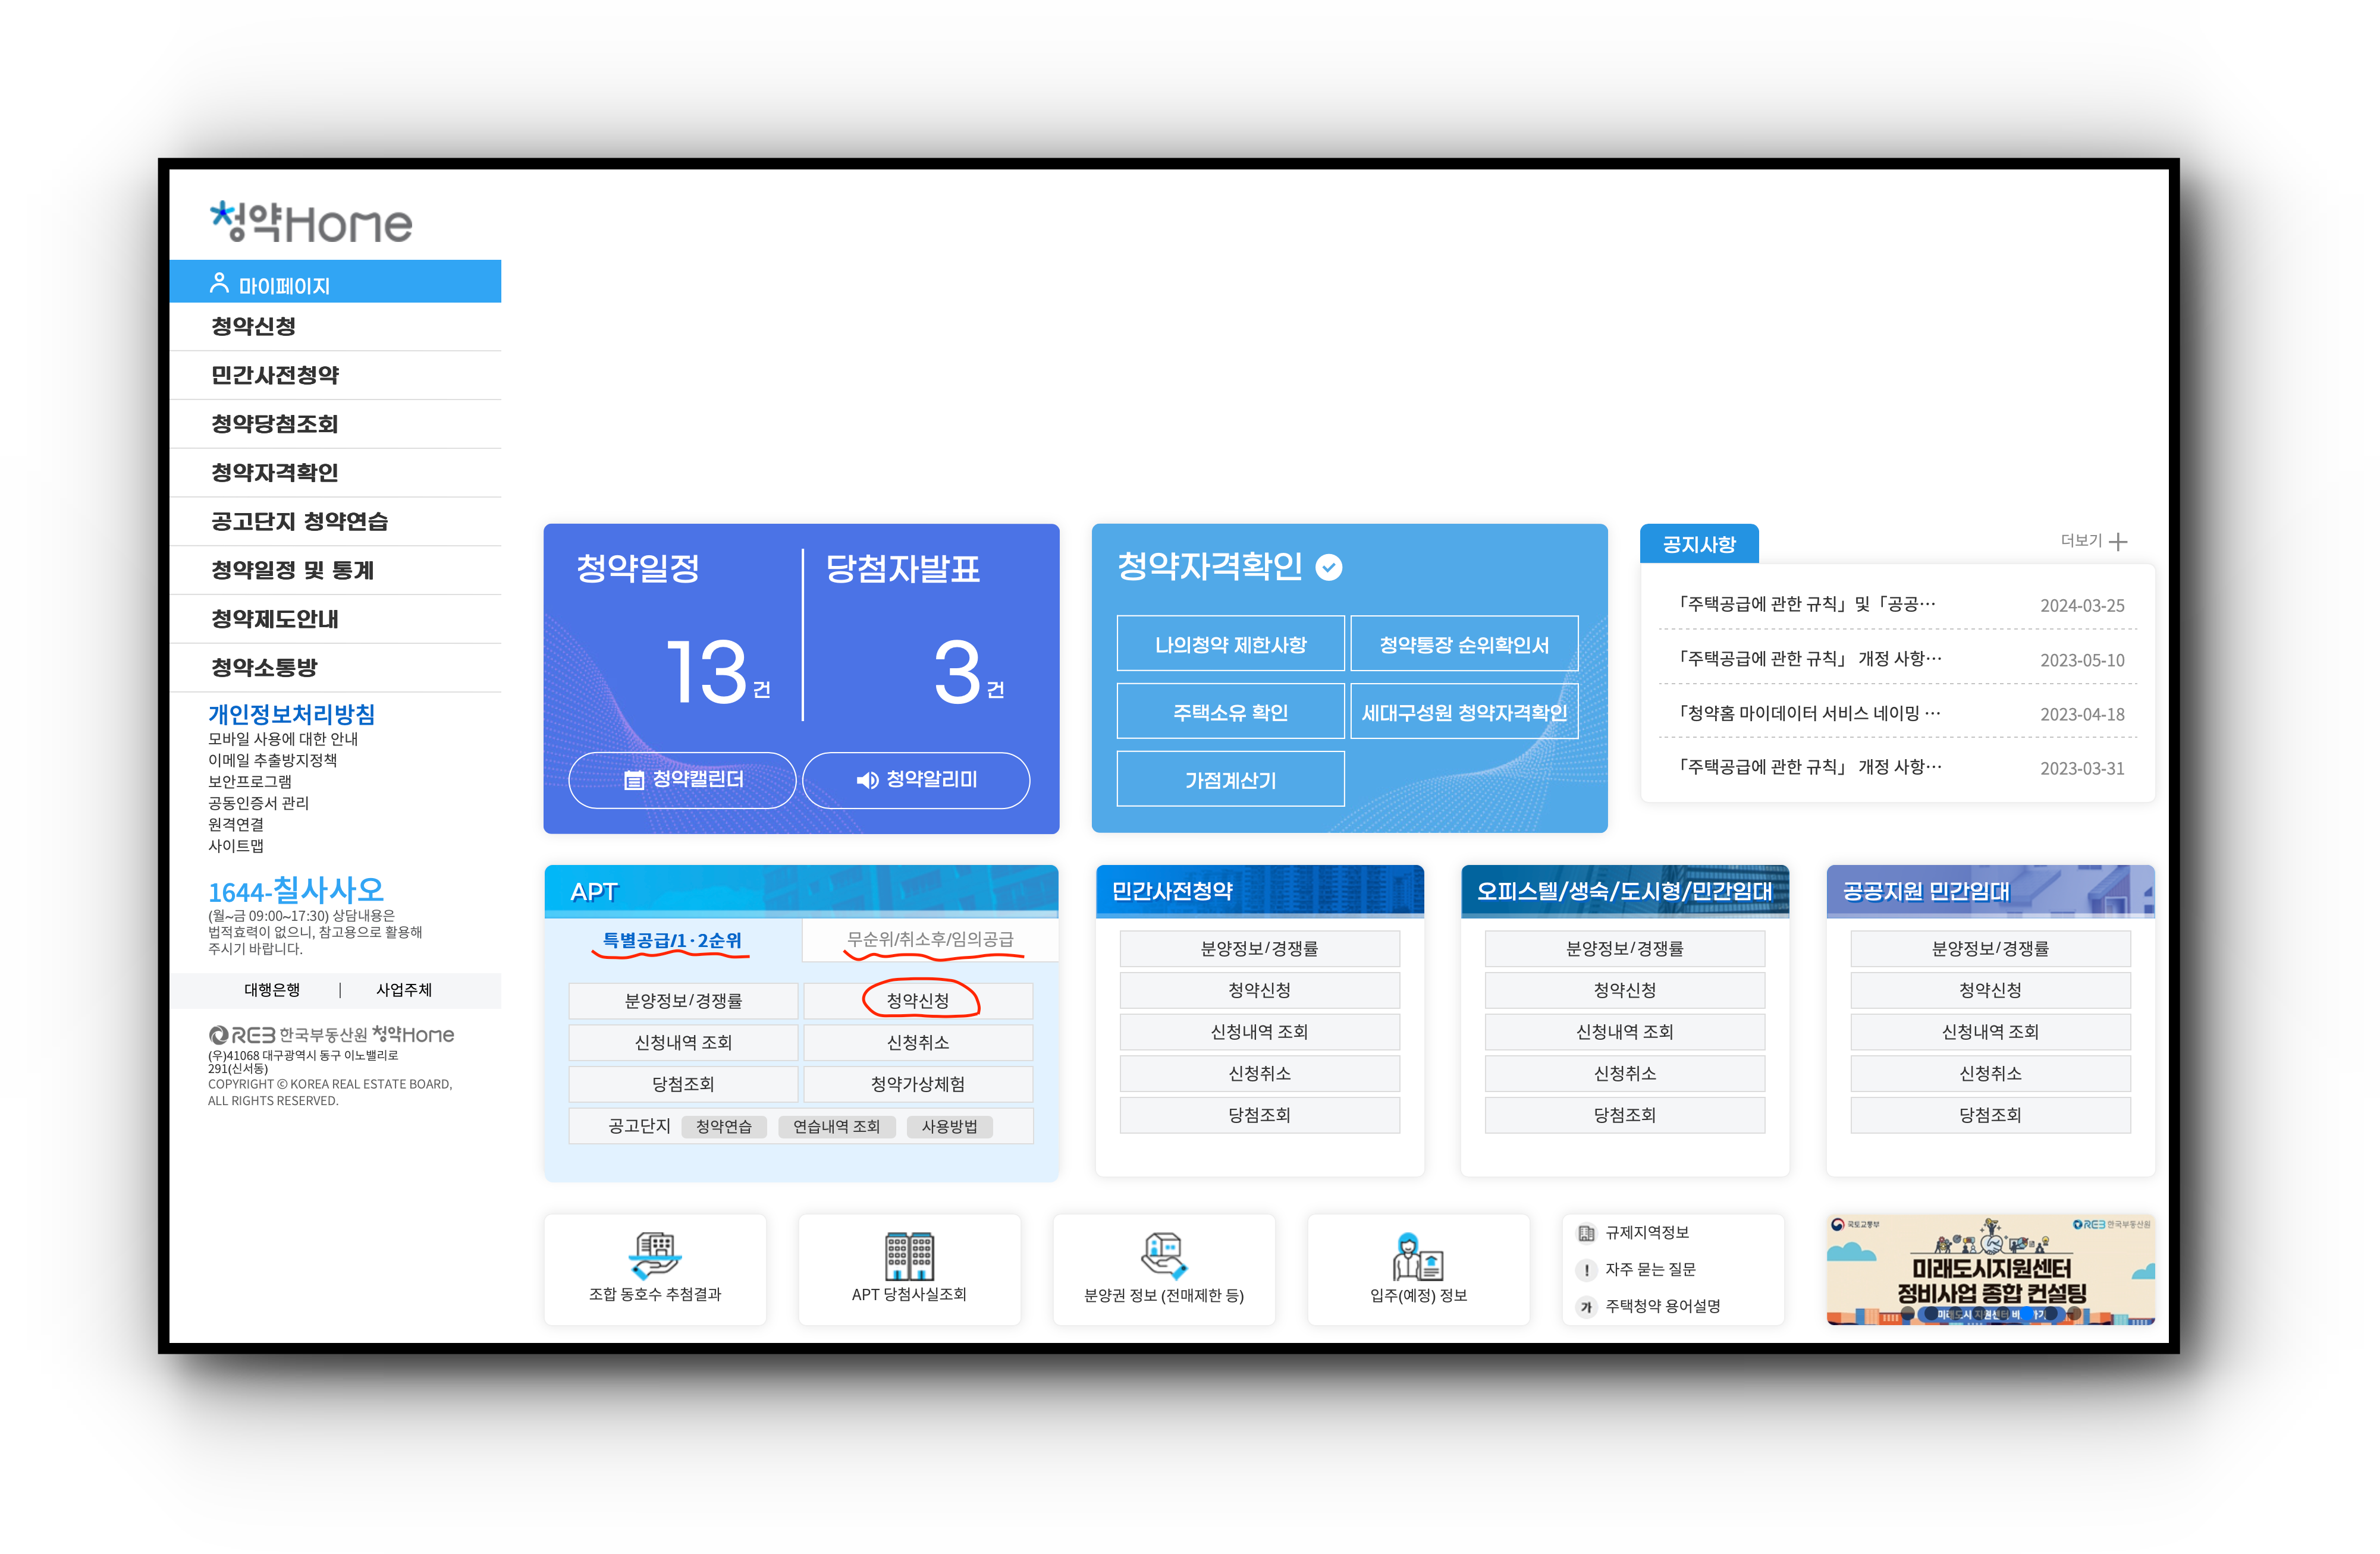Click the checkmark icon beside 청약자격확인
Viewport: 2380px width, 1554px height.
(x=1328, y=567)
